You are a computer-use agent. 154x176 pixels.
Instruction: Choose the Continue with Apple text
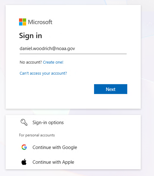click(x=53, y=162)
